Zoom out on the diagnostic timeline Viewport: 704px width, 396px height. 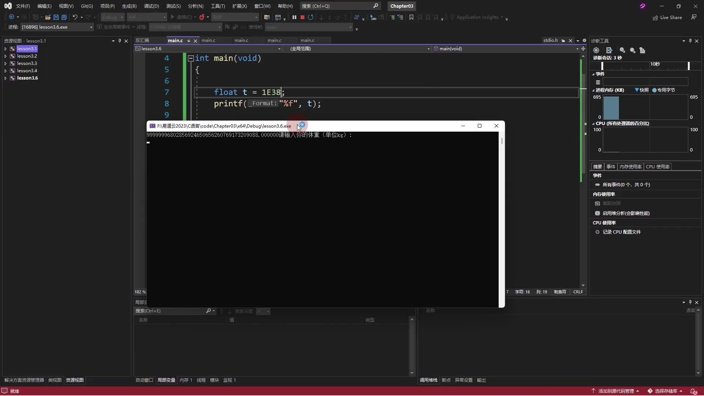tap(632, 50)
